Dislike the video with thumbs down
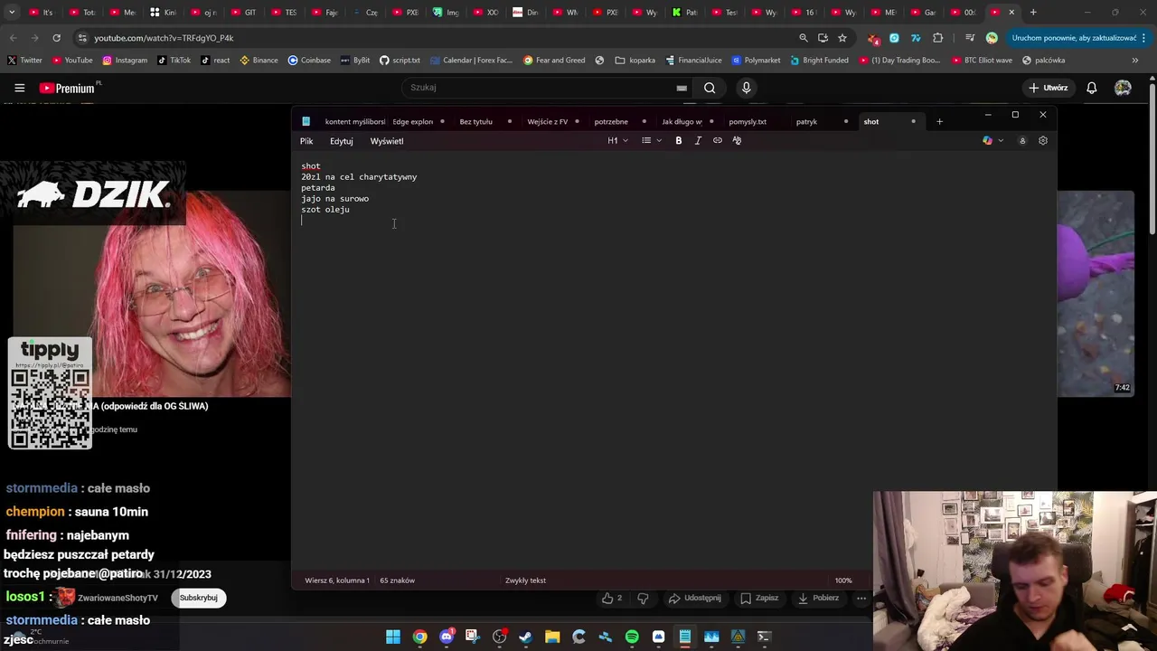This screenshot has width=1157, height=651. coord(643,598)
